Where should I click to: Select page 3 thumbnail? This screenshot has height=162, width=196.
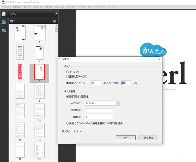coord(20,52)
